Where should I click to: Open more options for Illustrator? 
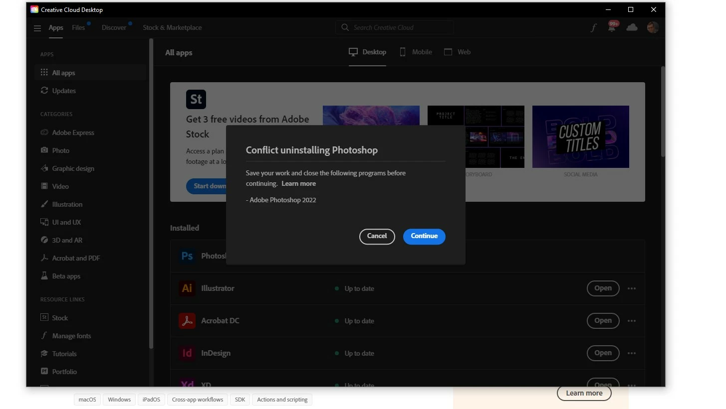tap(632, 288)
